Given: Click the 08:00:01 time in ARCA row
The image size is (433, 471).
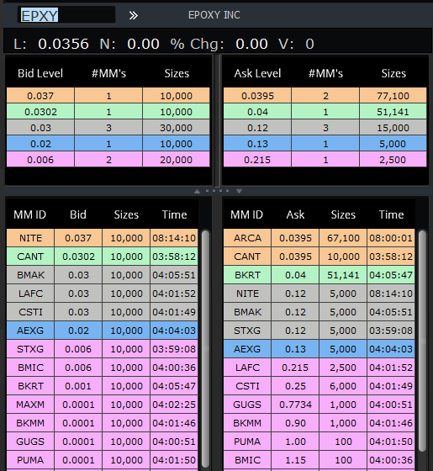Looking at the screenshot, I should click(391, 238).
